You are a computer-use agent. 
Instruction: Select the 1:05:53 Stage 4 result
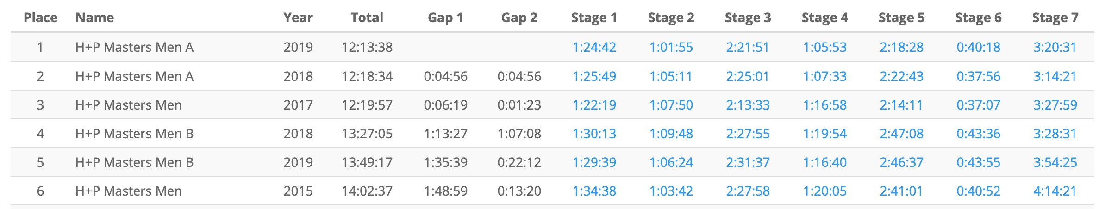coord(824,47)
